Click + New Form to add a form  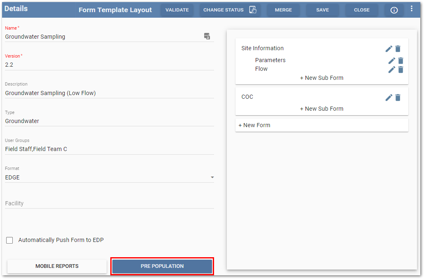click(x=254, y=124)
